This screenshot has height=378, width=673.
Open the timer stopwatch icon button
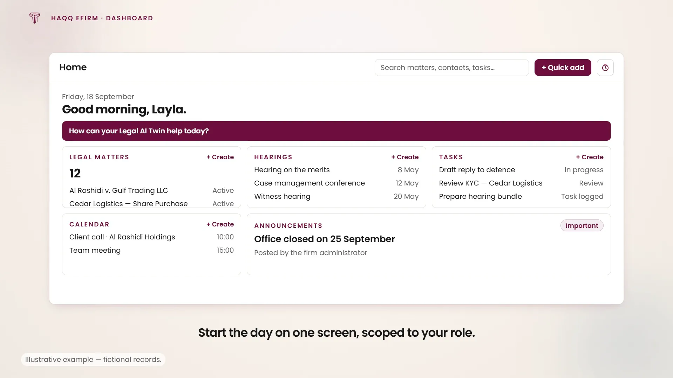tap(605, 68)
